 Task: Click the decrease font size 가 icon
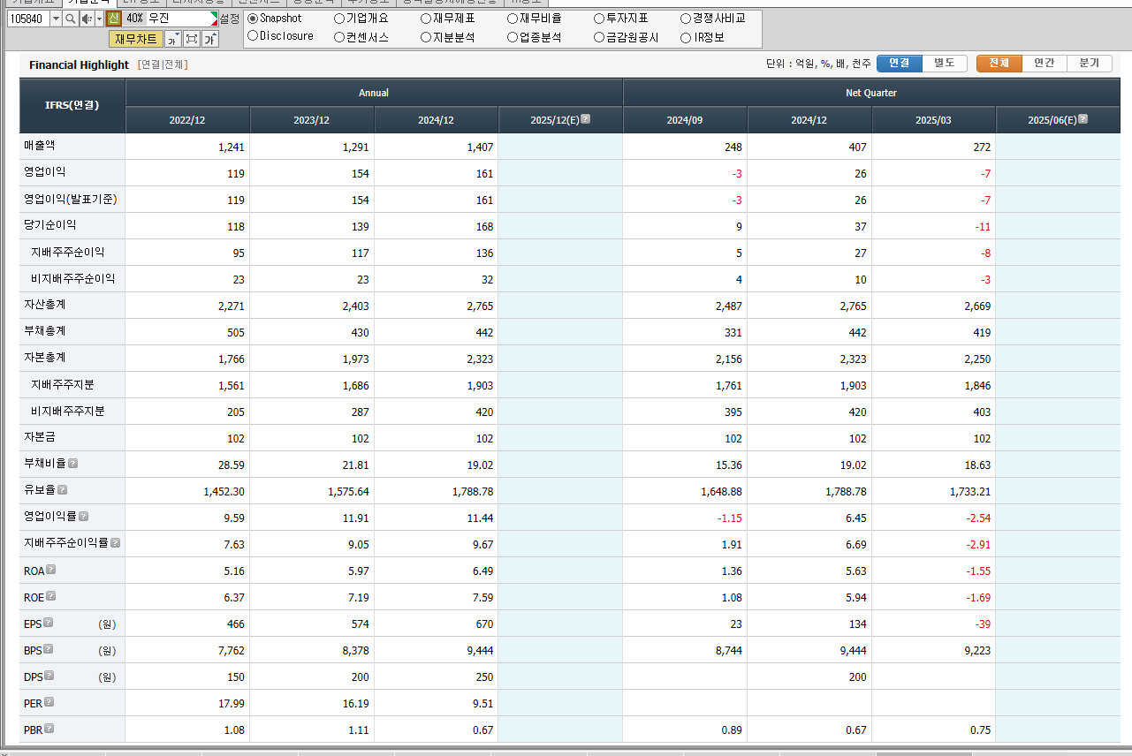click(x=172, y=39)
